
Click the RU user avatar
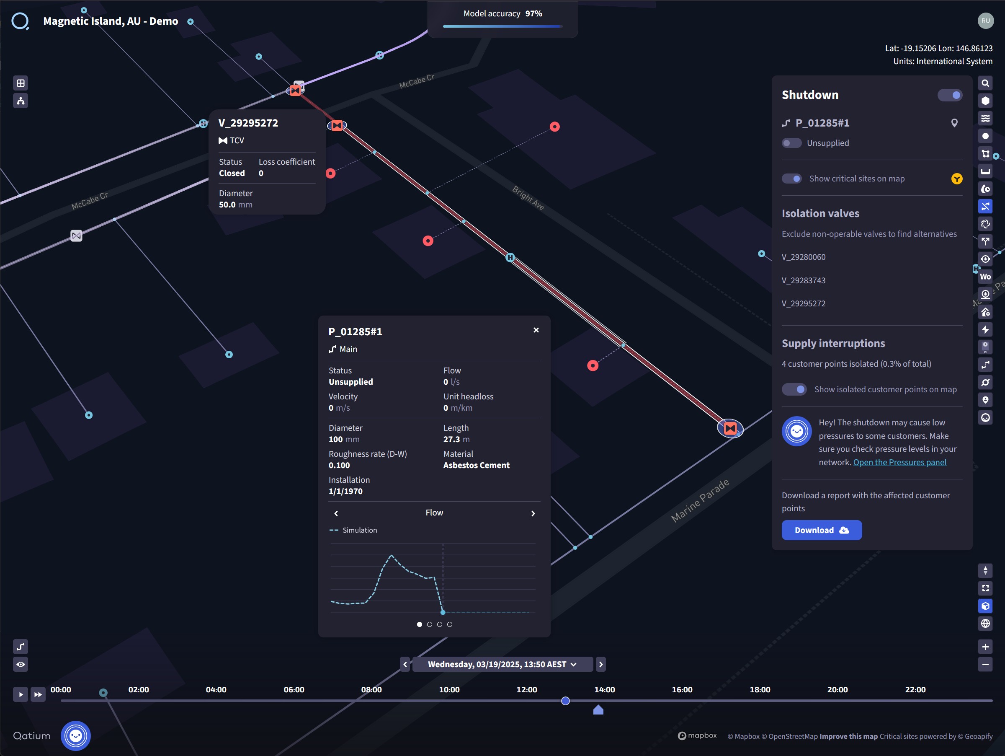(x=985, y=21)
